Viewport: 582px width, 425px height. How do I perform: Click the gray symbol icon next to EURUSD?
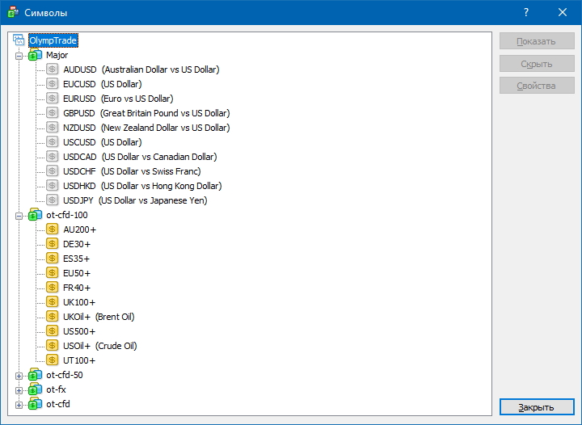click(x=53, y=99)
